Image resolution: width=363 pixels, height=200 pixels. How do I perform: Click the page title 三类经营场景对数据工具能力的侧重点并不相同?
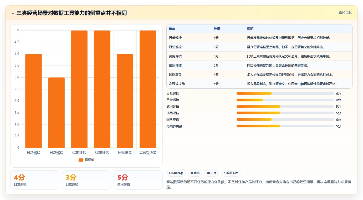pyautogui.click(x=71, y=13)
